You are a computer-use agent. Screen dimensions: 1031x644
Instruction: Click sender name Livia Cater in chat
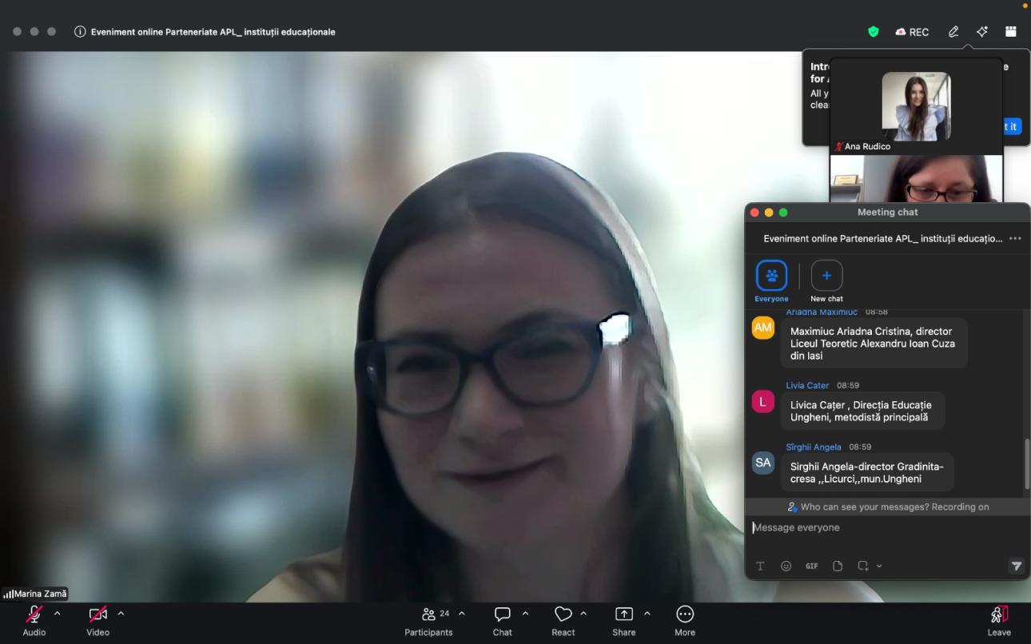tap(807, 385)
